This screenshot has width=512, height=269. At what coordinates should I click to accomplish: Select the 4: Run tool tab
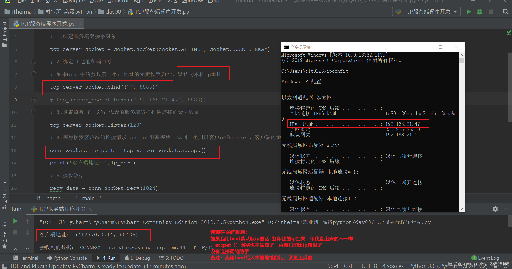click(106, 258)
